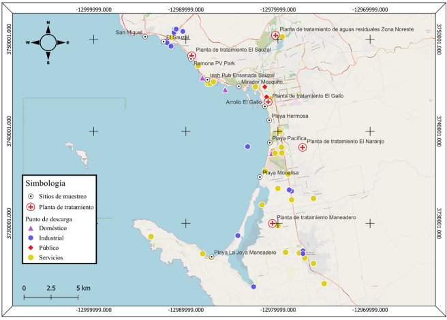Select the Playa La Joya Maneadero sampling point
The width and height of the screenshot is (447, 320).
pos(211,257)
